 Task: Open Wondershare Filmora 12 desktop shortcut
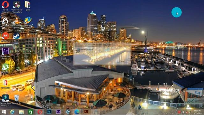click(5, 100)
